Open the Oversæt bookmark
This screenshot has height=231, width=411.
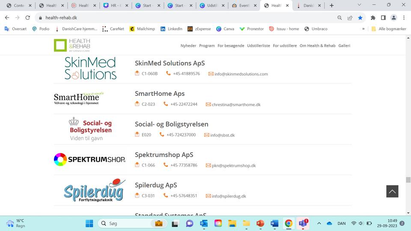pos(16,29)
